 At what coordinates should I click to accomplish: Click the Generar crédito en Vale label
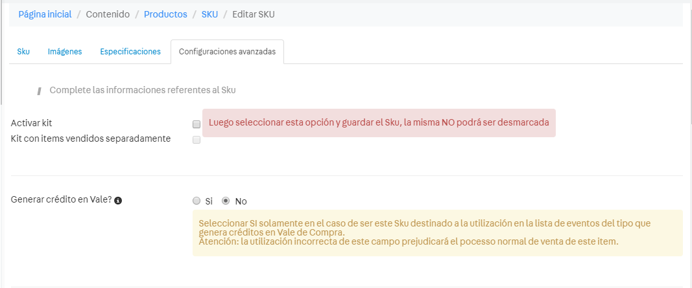click(61, 200)
